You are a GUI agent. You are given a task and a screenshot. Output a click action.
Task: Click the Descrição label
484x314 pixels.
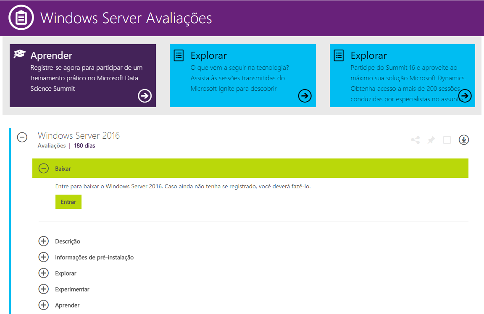click(x=68, y=241)
